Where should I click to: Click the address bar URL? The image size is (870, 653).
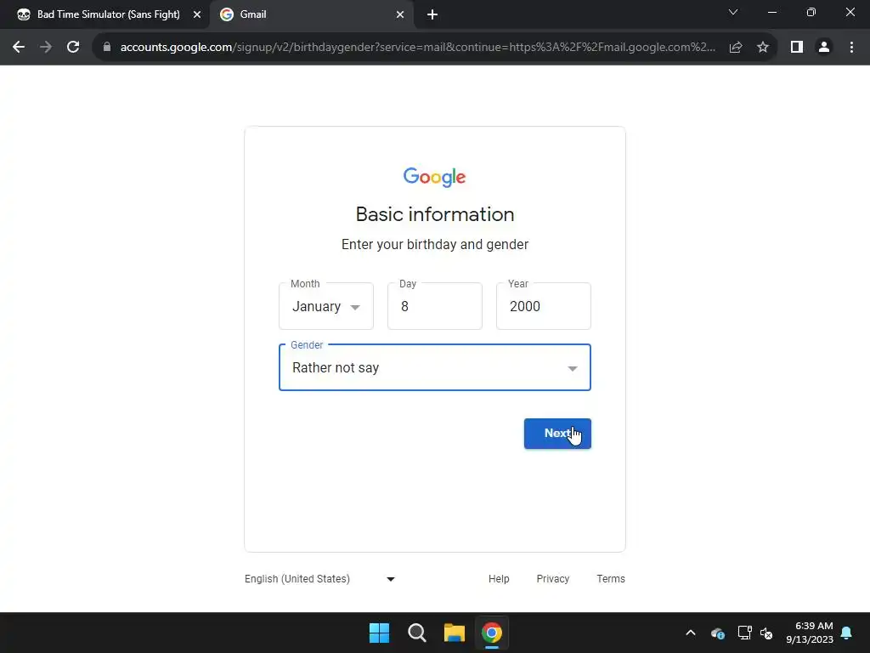pyautogui.click(x=417, y=48)
